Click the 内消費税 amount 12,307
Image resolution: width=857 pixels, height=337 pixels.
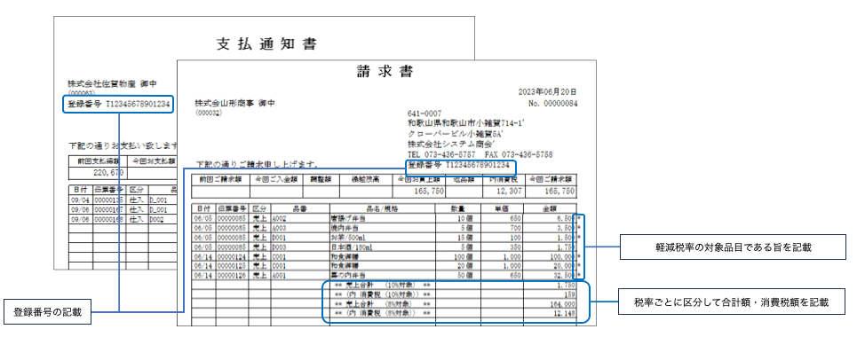pyautogui.click(x=502, y=192)
